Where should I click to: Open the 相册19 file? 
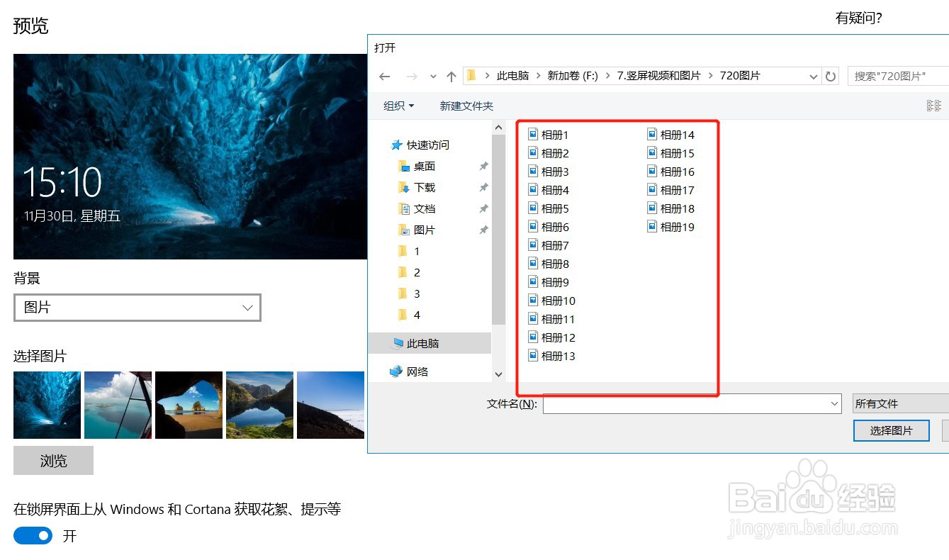point(678,226)
